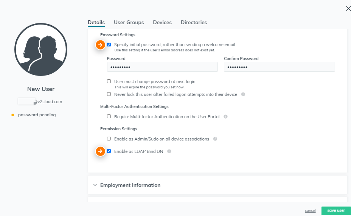This screenshot has height=216, width=351.
Task: Enable Never lock this user after failed logon
Action: click(x=109, y=94)
